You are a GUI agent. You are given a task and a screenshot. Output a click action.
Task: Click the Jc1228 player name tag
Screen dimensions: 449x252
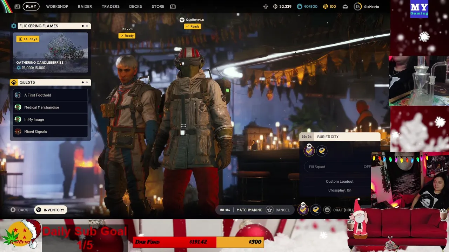(x=127, y=29)
